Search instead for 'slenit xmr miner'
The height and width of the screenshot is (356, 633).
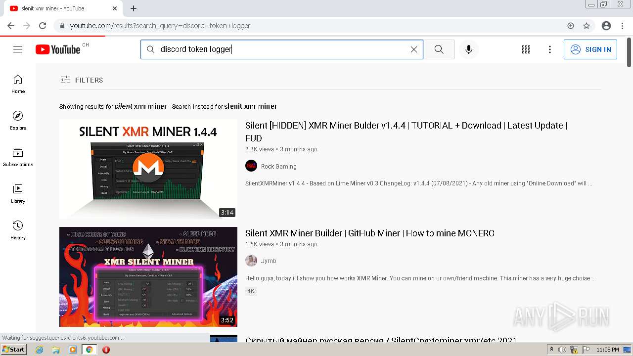(250, 106)
